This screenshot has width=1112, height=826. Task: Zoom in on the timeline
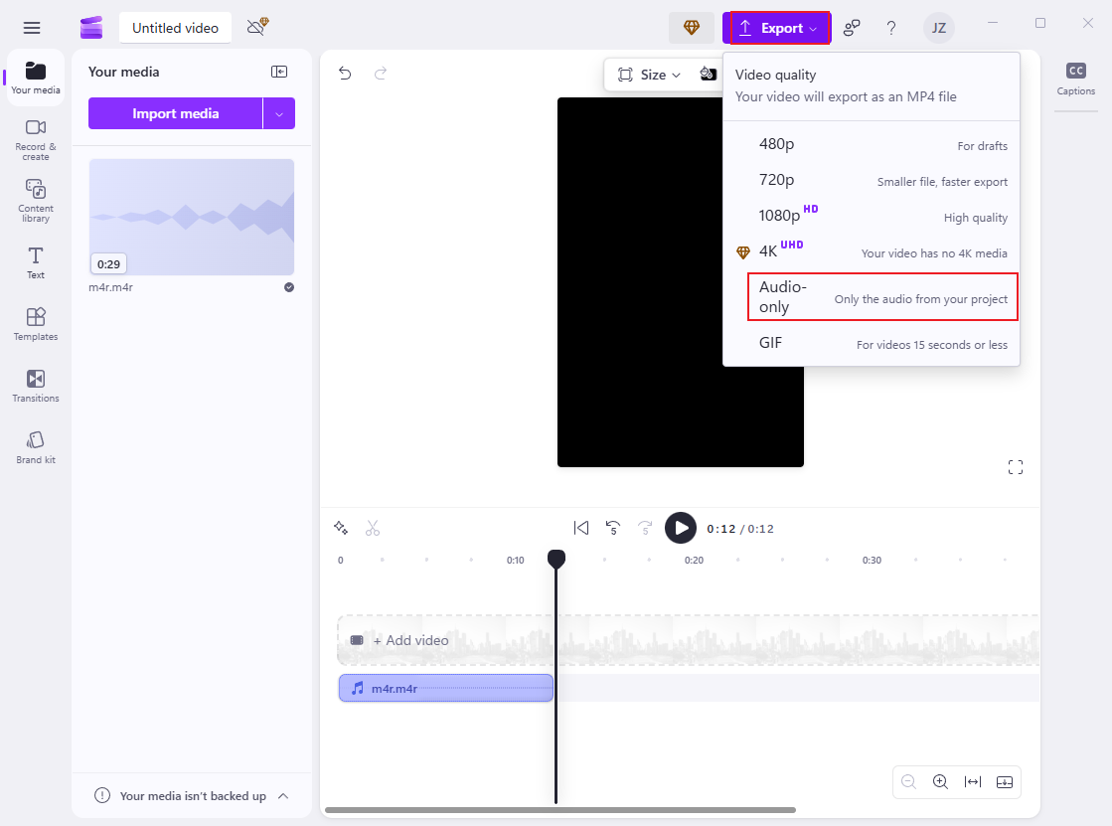940,782
